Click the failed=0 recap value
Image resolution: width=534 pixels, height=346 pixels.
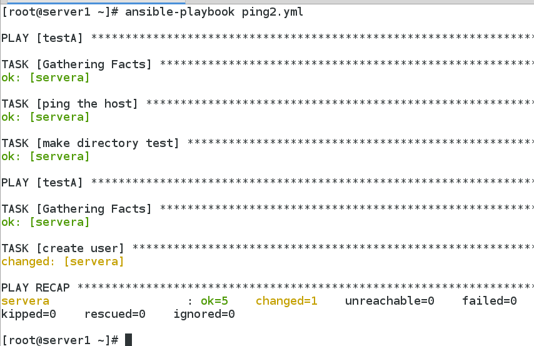pos(490,301)
